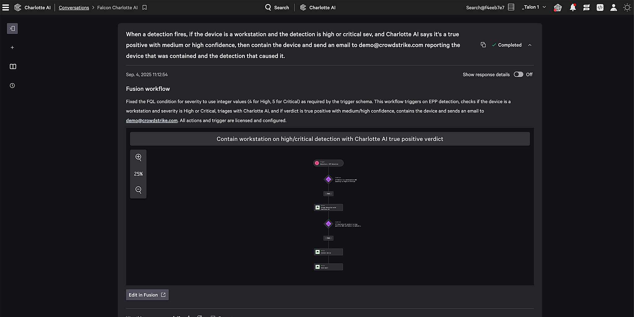Open conversation history clock icon
Screen dimensions: 634x317
tap(12, 86)
